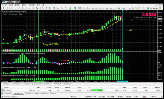Open the Eksperdid terminal tab

tap(44, 93)
